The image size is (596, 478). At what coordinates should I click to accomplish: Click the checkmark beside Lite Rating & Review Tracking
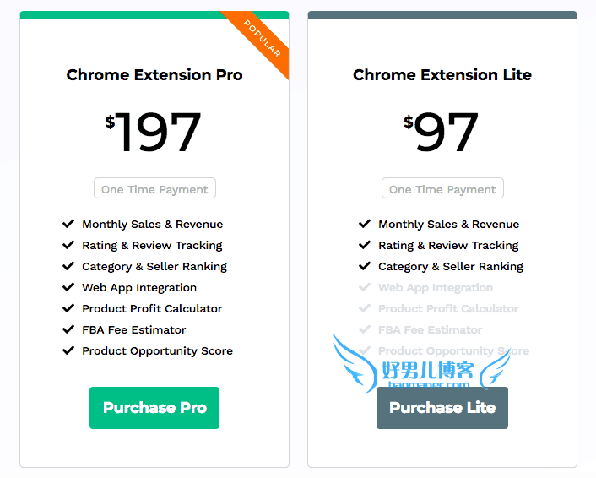(x=365, y=245)
